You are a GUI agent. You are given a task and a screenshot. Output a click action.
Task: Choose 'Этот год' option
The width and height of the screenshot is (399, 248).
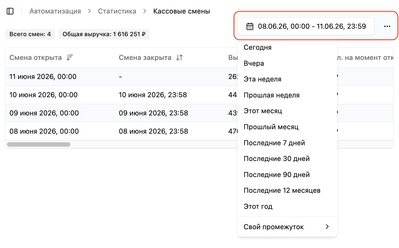coord(287,207)
